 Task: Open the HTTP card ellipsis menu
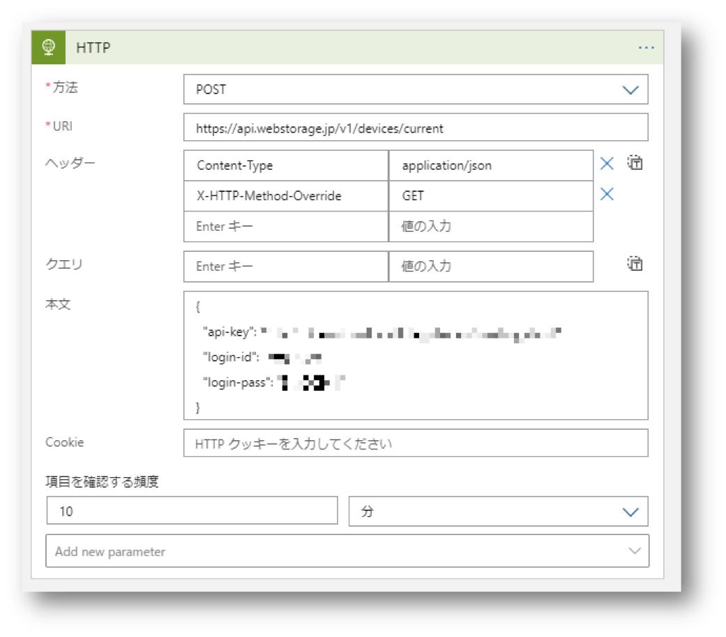point(646,47)
